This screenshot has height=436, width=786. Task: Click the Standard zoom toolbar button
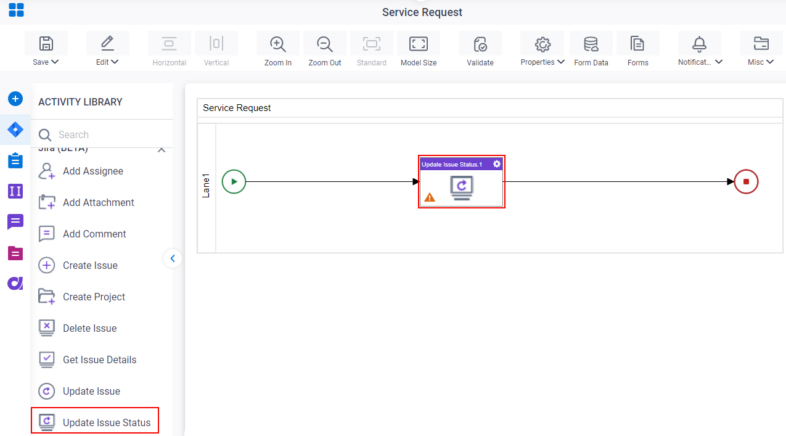tap(372, 49)
